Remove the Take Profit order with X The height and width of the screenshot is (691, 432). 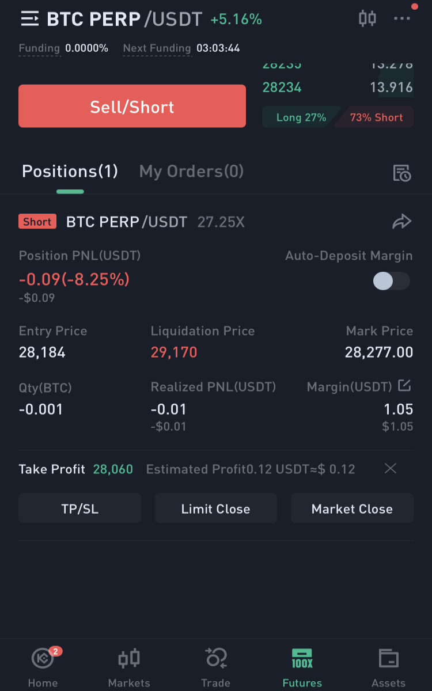tap(391, 469)
